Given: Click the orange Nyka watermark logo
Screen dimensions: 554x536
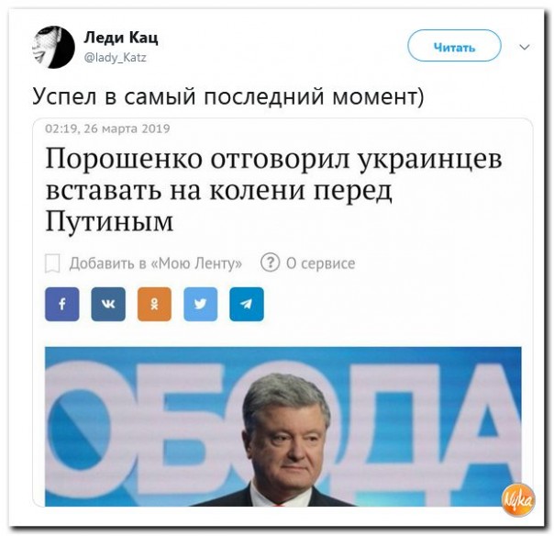Looking at the screenshot, I should [x=518, y=500].
